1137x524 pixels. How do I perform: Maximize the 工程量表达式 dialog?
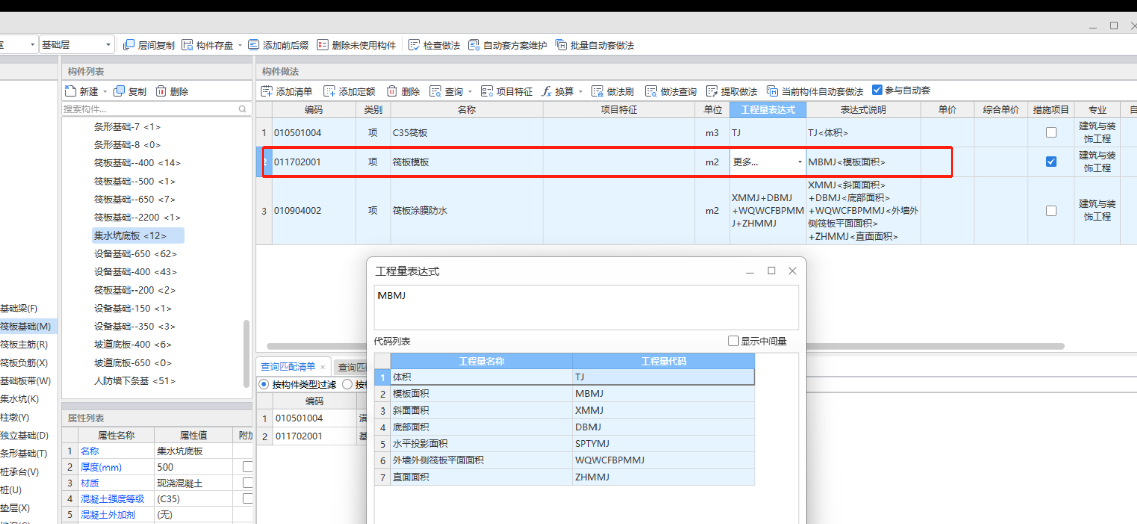(771, 271)
